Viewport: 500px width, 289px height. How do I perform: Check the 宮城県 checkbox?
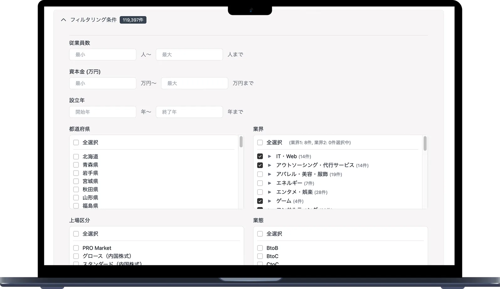[x=76, y=181]
